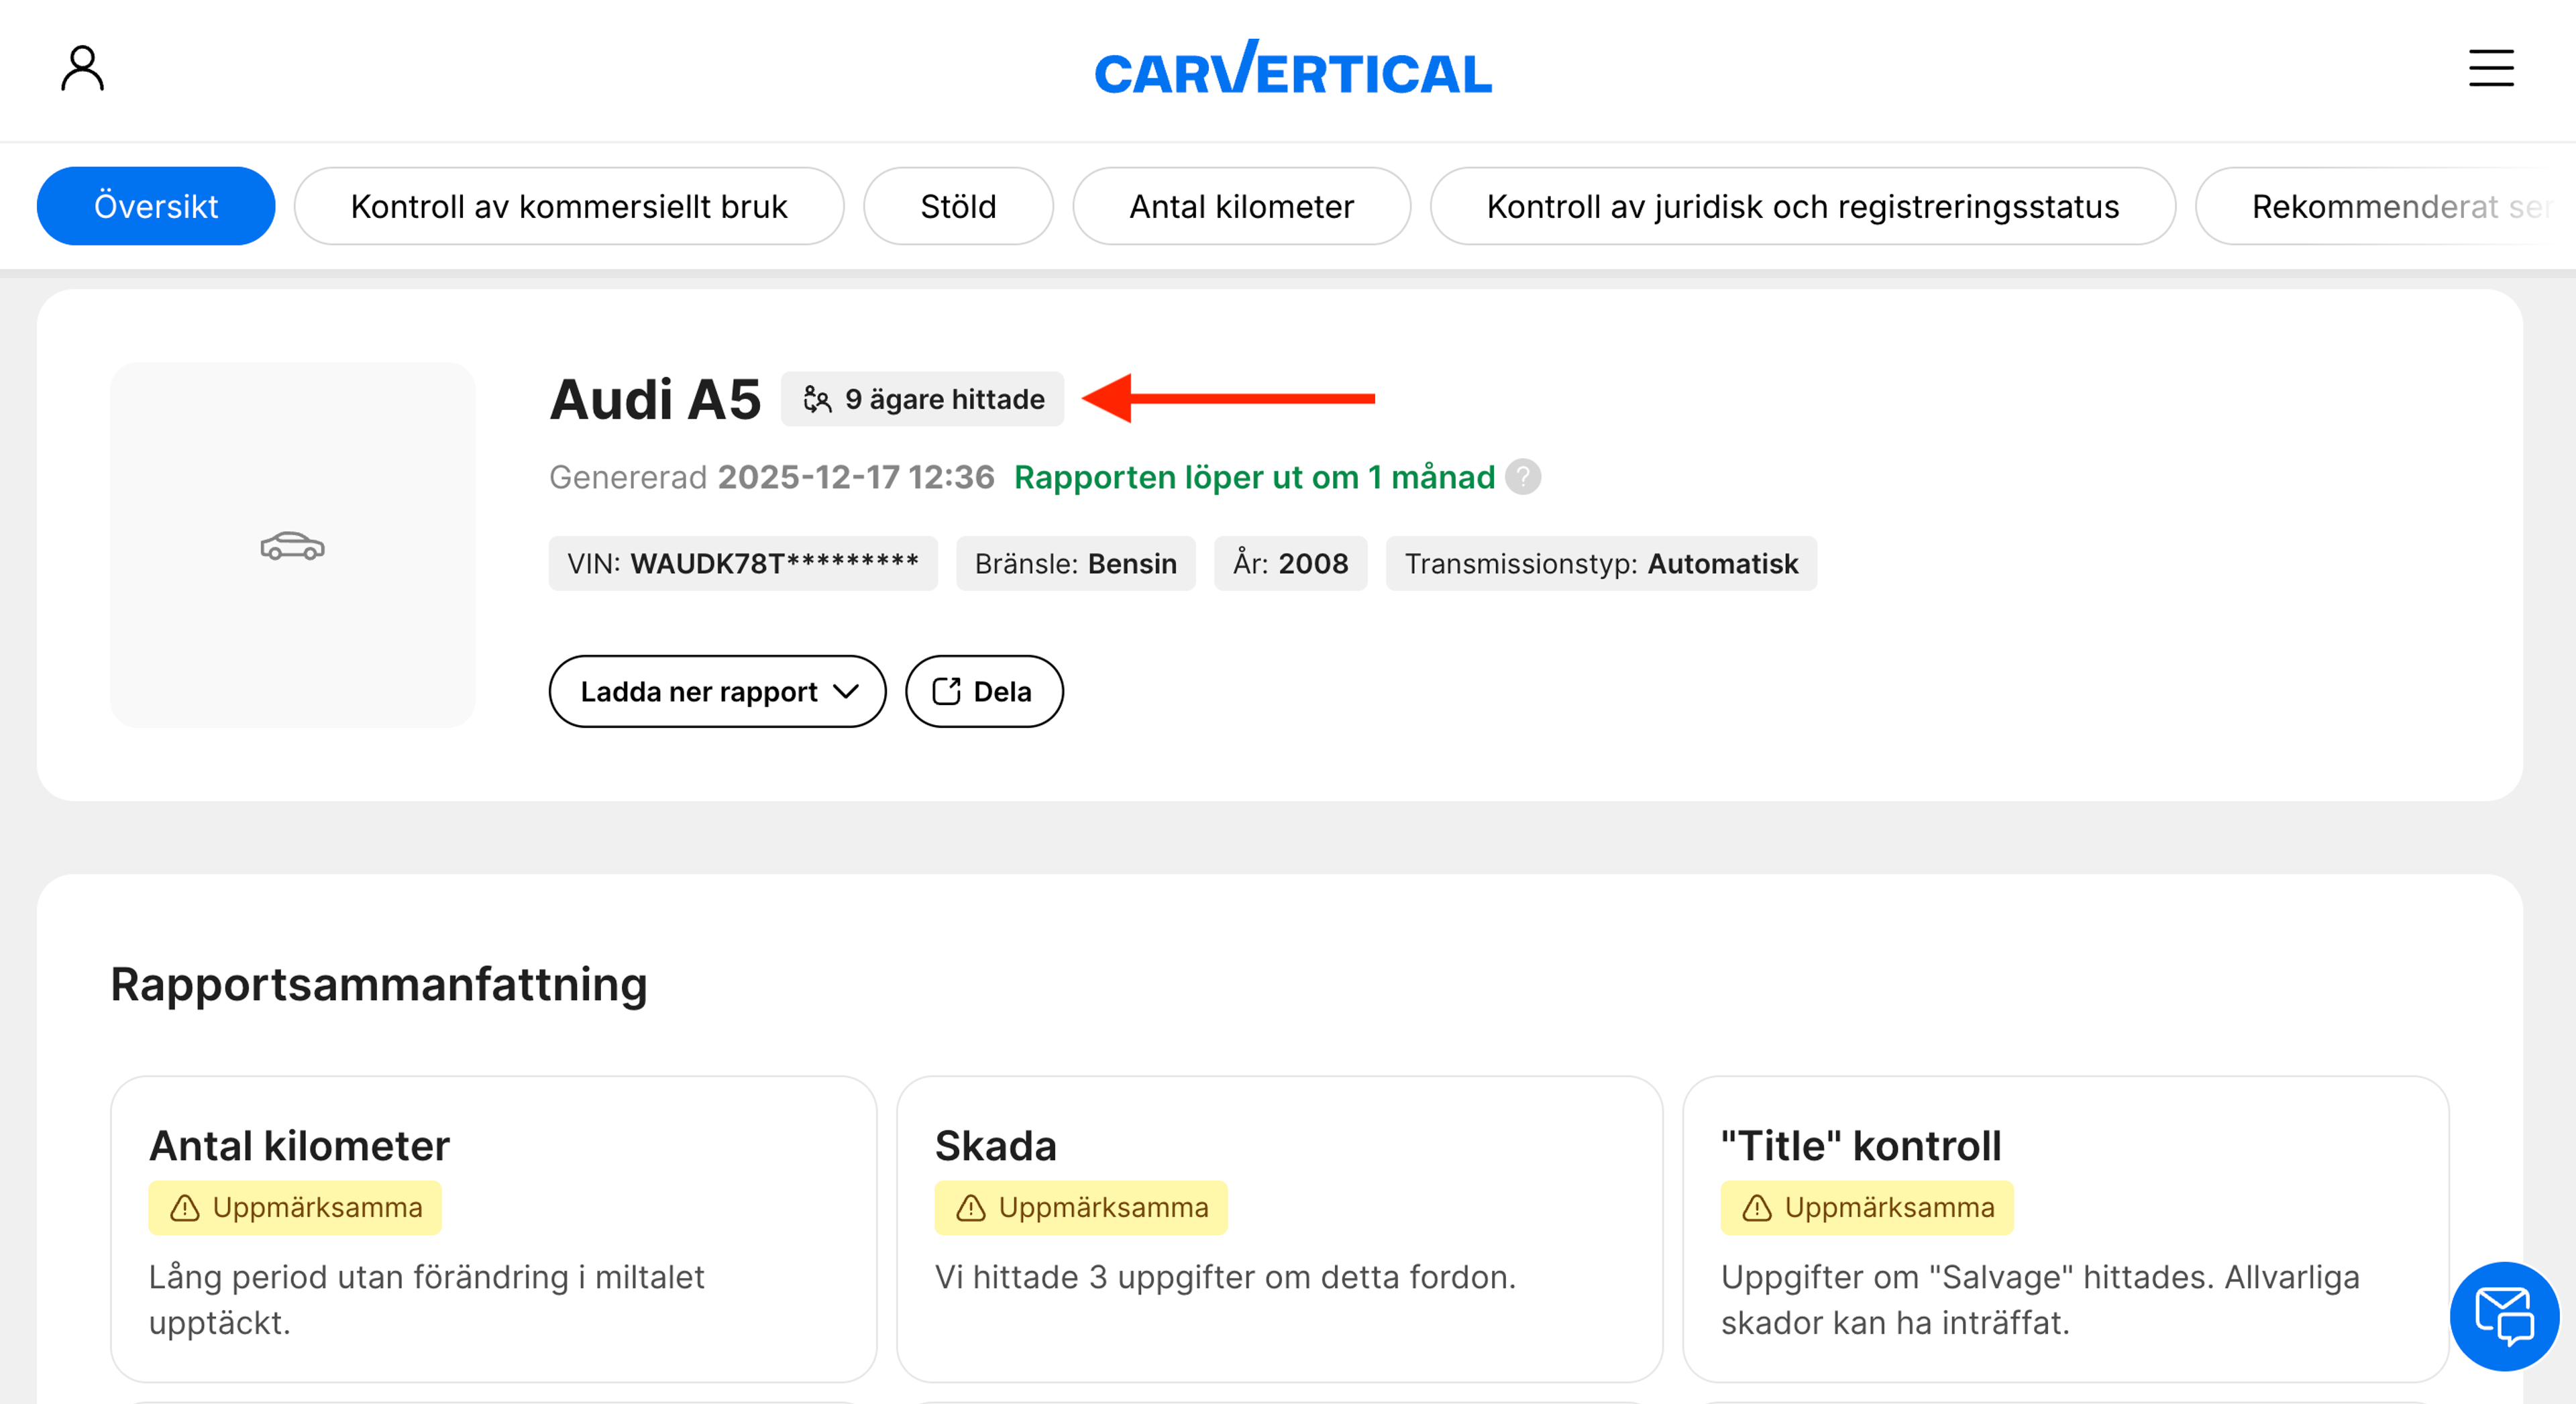2576x1404 pixels.
Task: Click the question mark next to report expiry
Action: 1523,477
